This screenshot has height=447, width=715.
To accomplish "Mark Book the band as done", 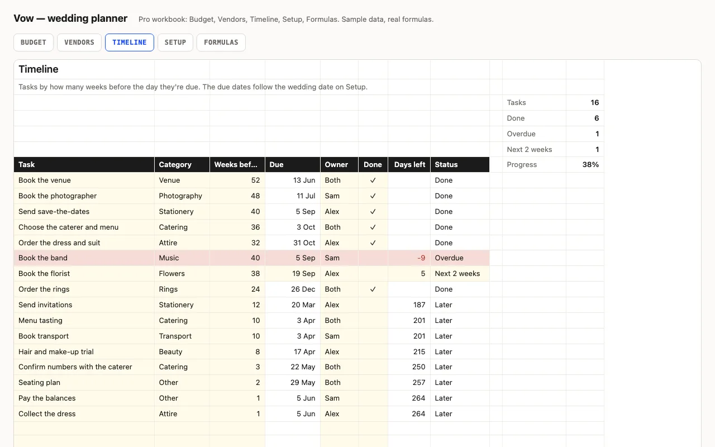I will 373,258.
